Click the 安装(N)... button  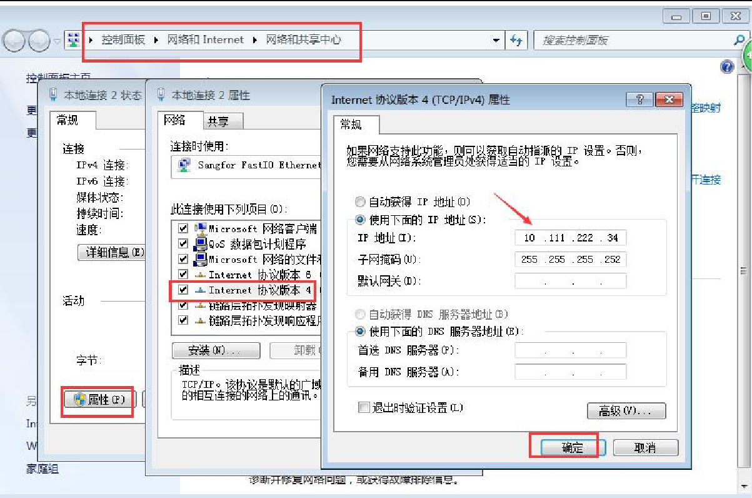coord(216,350)
